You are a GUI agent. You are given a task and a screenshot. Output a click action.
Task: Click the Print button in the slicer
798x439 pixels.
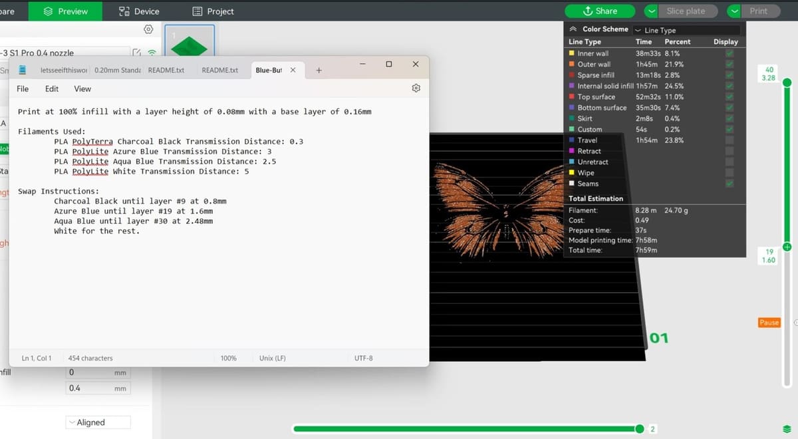point(760,11)
